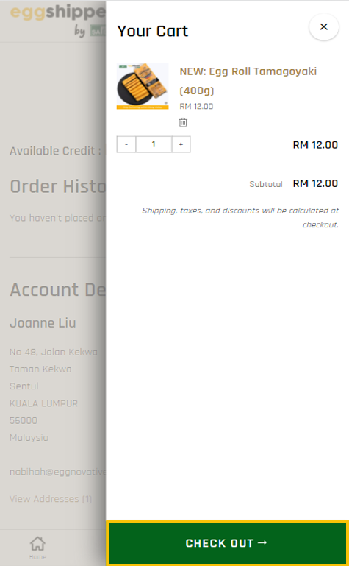Screen dimensions: 349x566
Task: Decrease quantity with the minus button
Action: [126, 144]
